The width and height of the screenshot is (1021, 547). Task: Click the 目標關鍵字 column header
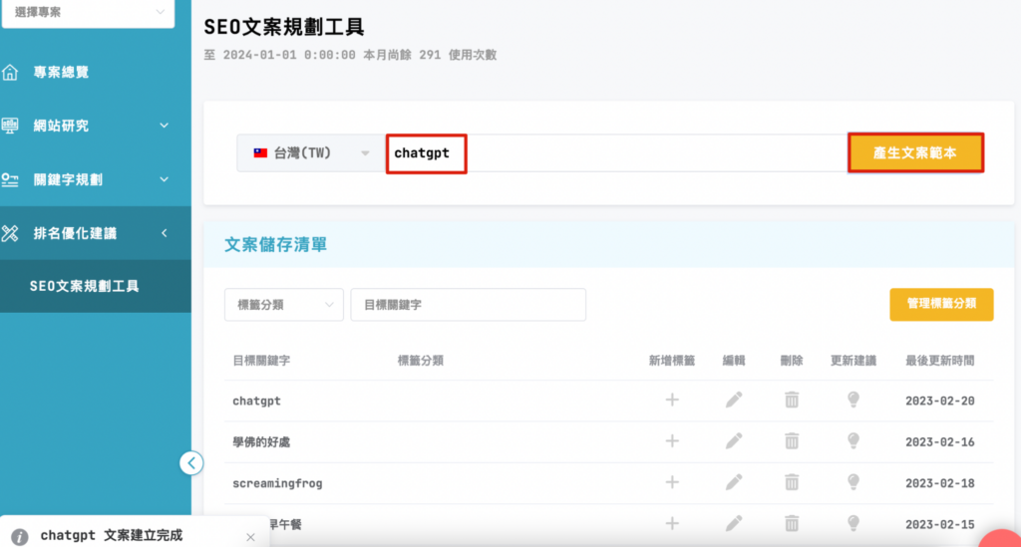click(261, 361)
